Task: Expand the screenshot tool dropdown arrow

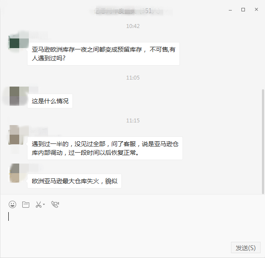Action: tap(44, 205)
